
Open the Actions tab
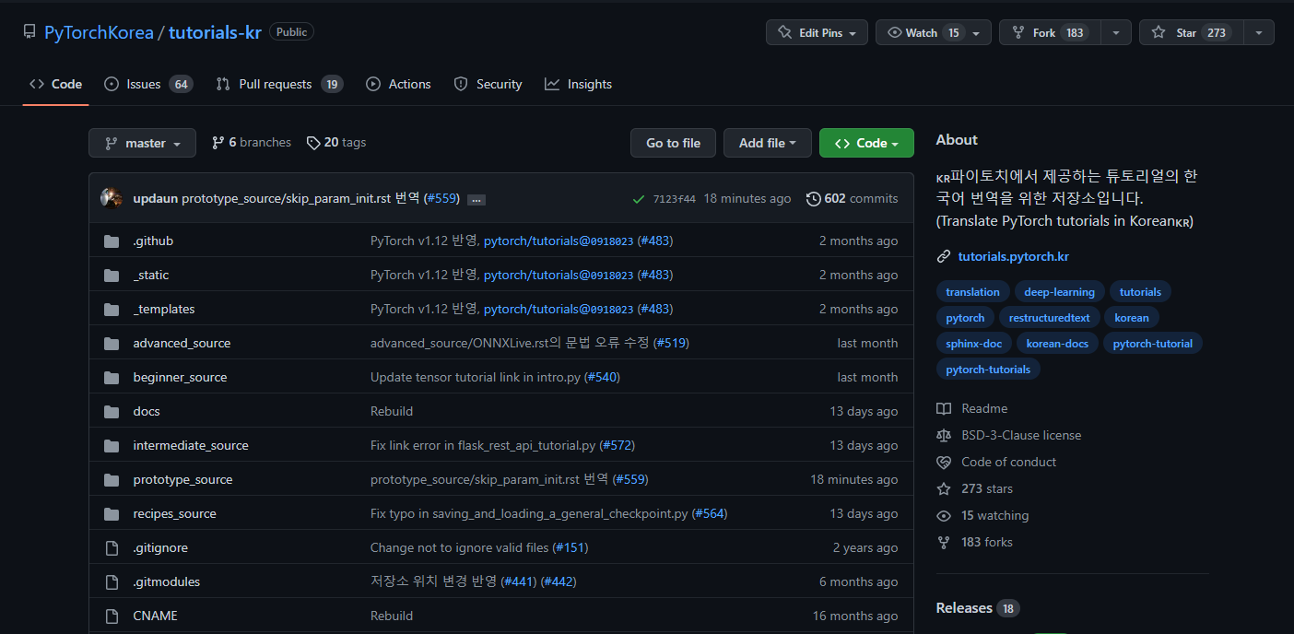point(398,84)
